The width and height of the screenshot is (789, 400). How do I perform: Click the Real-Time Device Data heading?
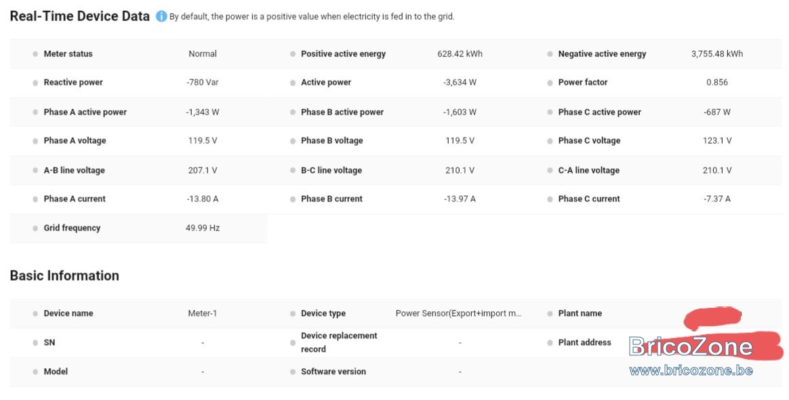(x=79, y=16)
